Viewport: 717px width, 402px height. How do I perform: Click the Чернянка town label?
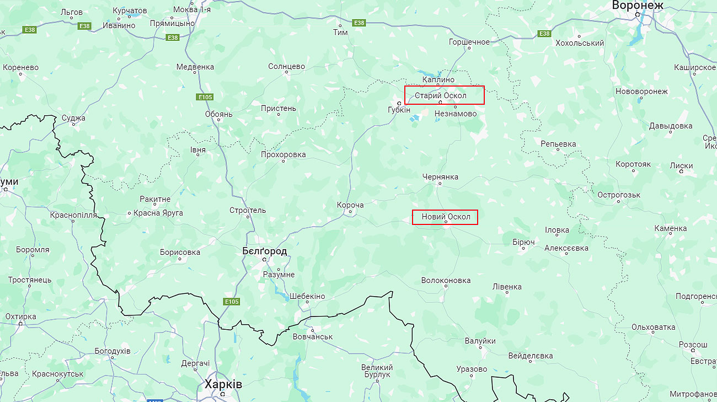pyautogui.click(x=440, y=177)
